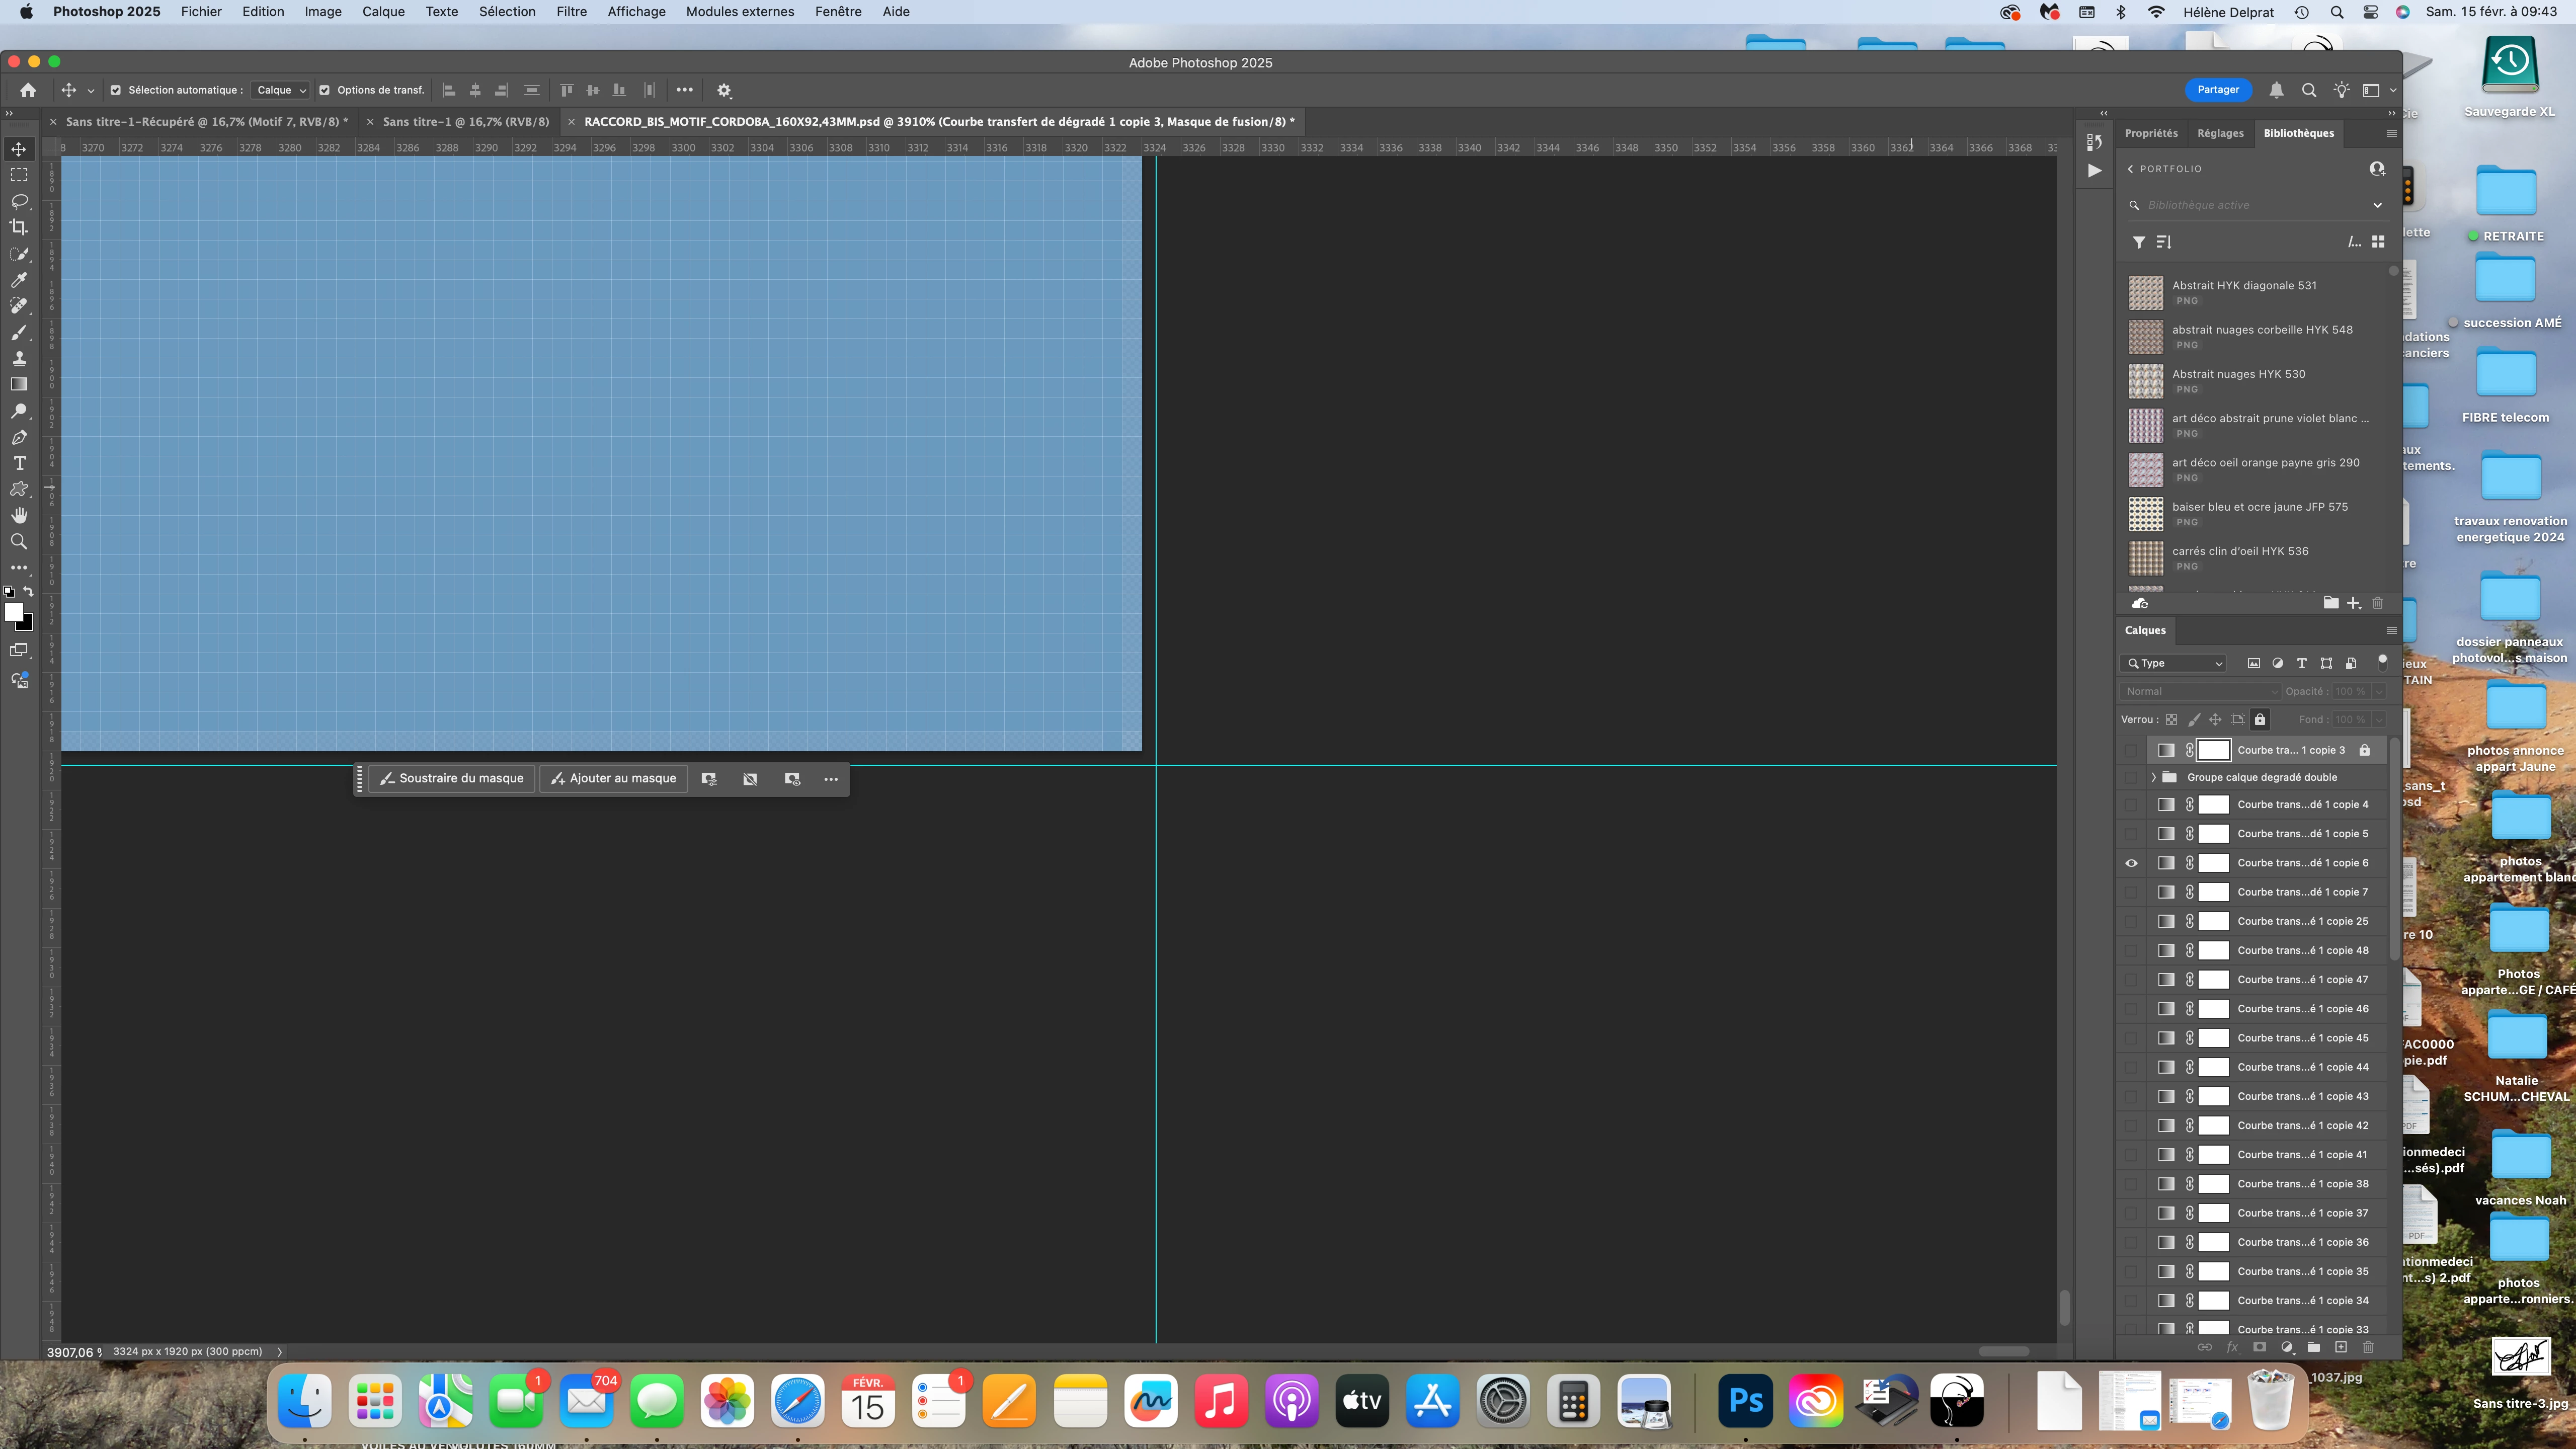Click Soustraire du masque button
This screenshot has width=2576, height=1449.
tap(452, 778)
